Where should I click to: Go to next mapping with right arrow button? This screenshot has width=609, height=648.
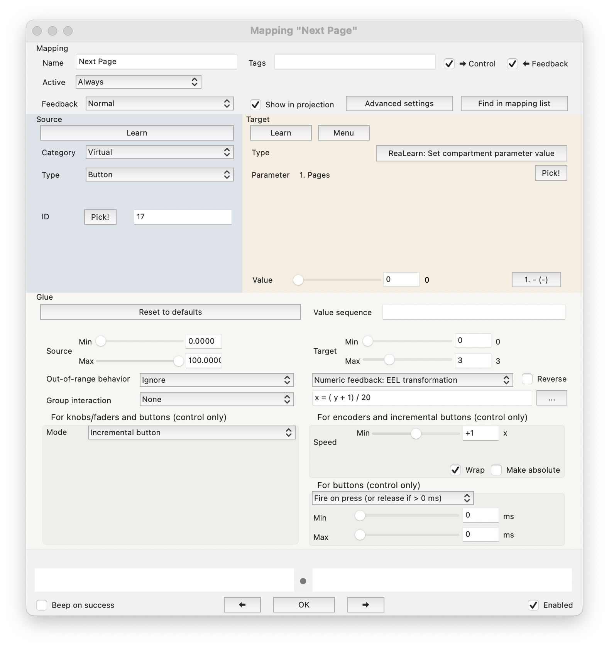(365, 605)
